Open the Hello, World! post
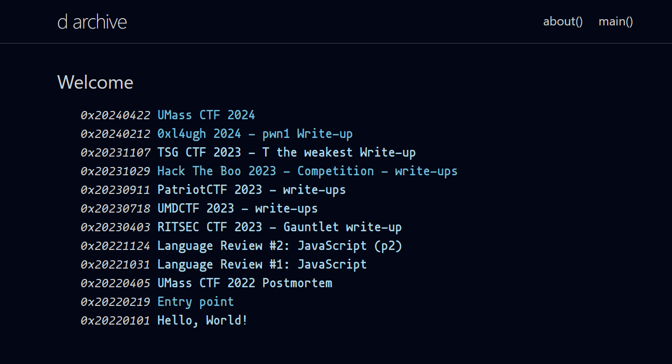672x364 pixels. pyautogui.click(x=202, y=320)
